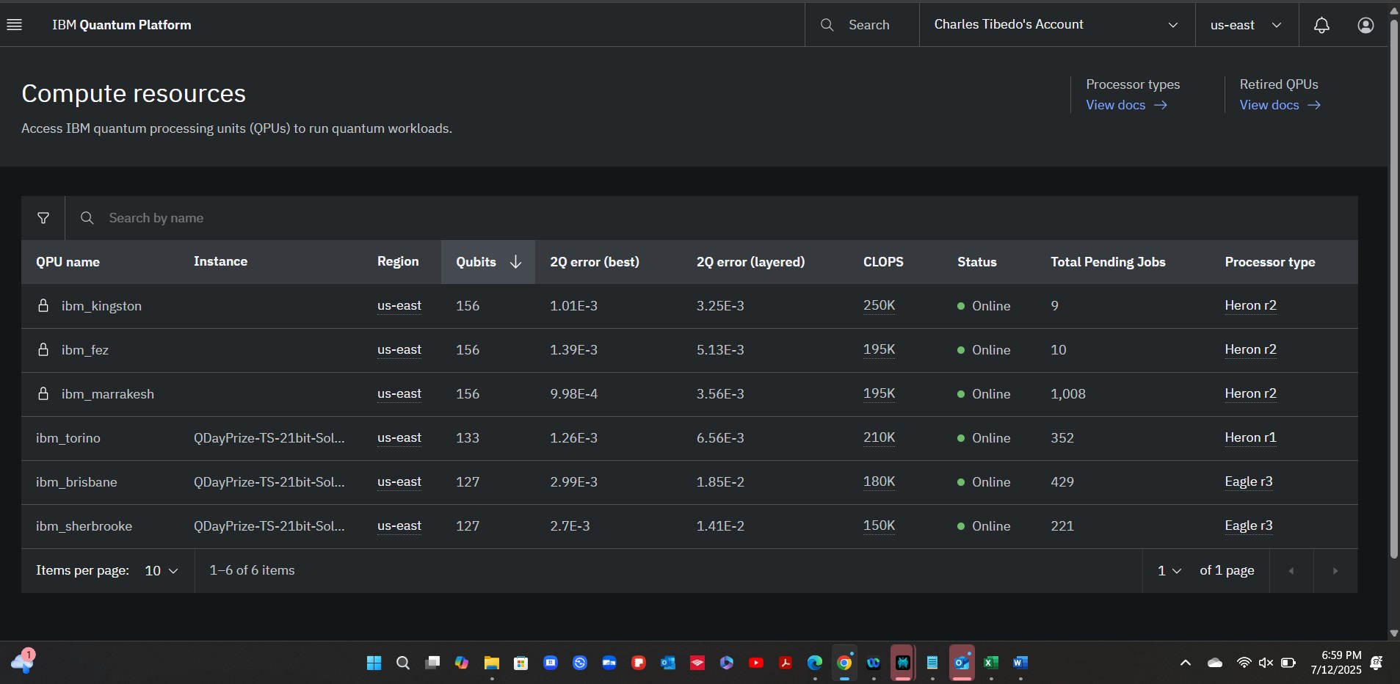Click the us-east region of ibm_fez
The image size is (1400, 684).
399,349
